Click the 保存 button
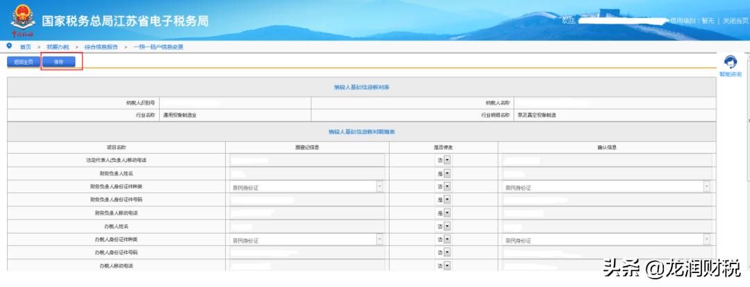This screenshot has width=750, height=287. [x=58, y=62]
